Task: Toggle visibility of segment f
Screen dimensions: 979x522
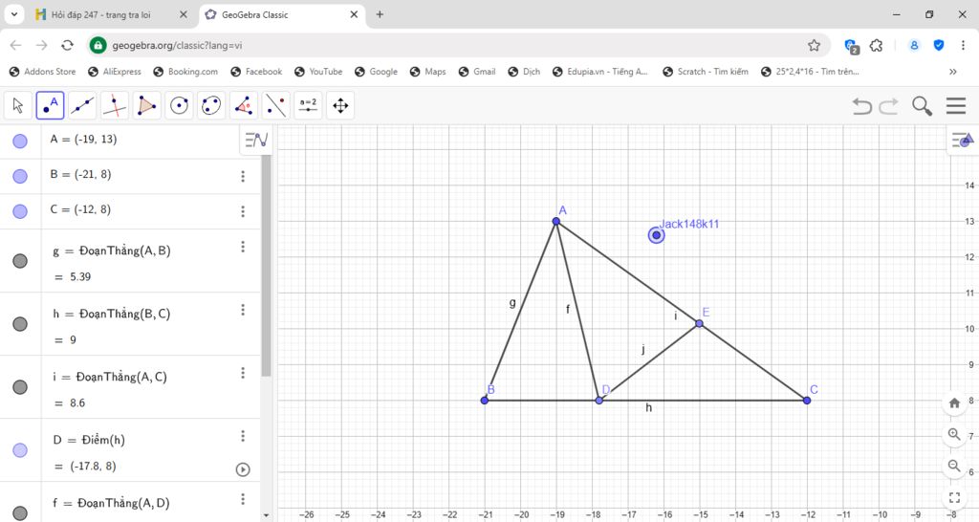Action: pos(20,512)
